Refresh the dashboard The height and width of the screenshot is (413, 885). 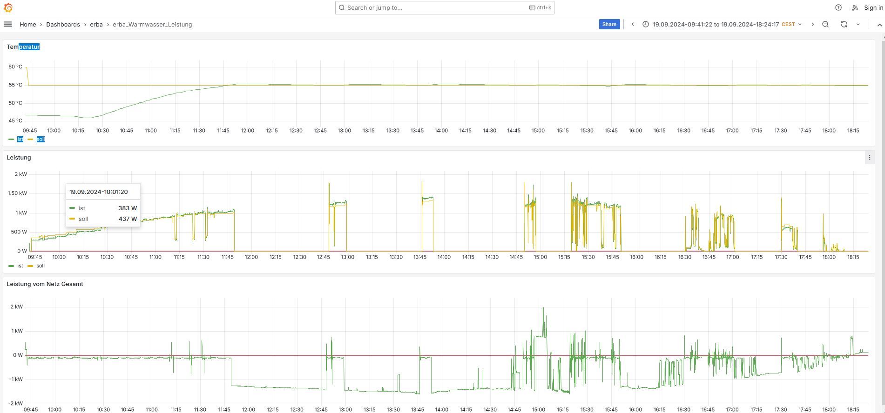pyautogui.click(x=844, y=24)
